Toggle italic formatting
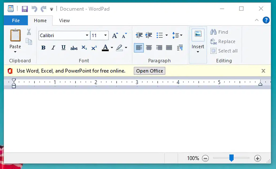The height and width of the screenshot is (169, 276). click(x=53, y=47)
